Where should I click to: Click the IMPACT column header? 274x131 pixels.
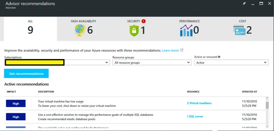11,92
